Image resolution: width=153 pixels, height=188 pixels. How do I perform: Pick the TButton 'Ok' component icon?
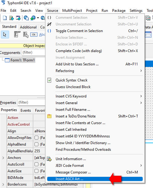click(34, 35)
